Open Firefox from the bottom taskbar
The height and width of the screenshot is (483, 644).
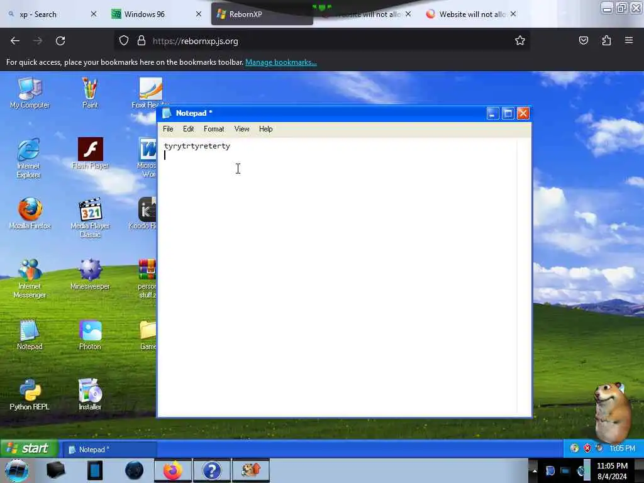(173, 470)
